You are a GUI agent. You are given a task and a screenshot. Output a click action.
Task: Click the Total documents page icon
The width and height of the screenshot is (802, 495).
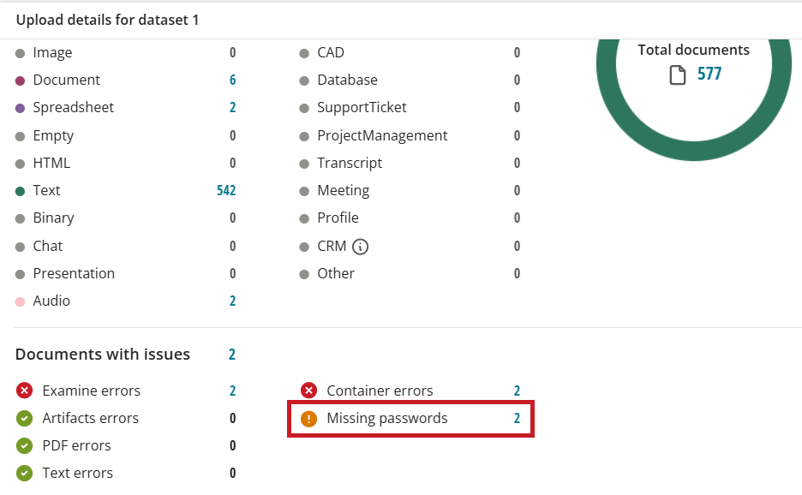tap(678, 75)
